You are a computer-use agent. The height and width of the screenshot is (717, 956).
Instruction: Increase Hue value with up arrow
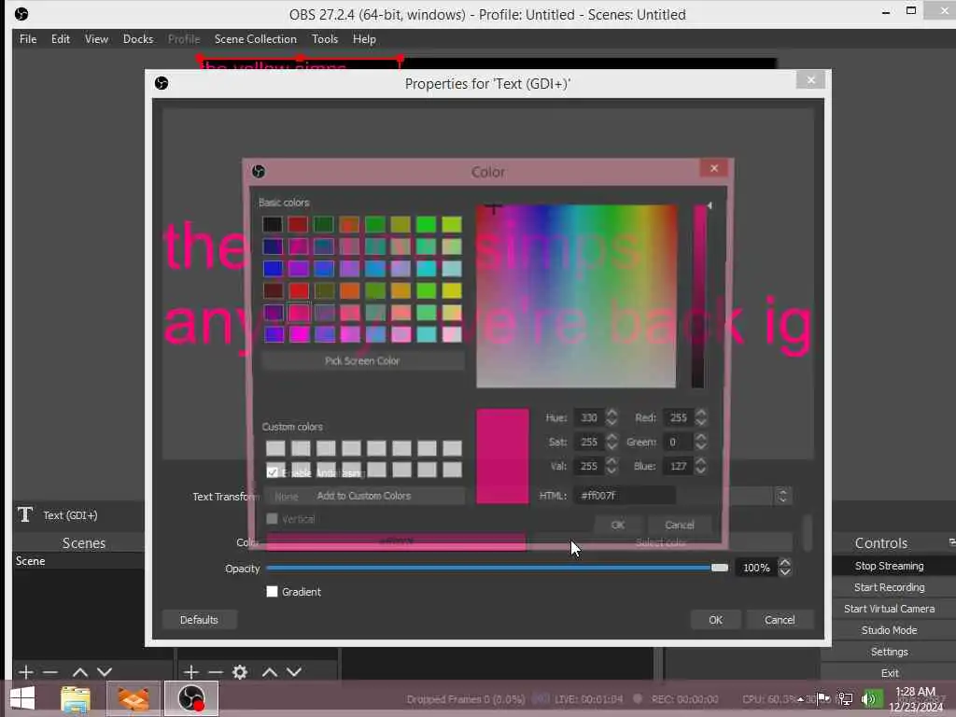612,413
